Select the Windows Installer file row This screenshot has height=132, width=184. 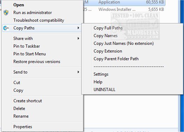point(124,9)
